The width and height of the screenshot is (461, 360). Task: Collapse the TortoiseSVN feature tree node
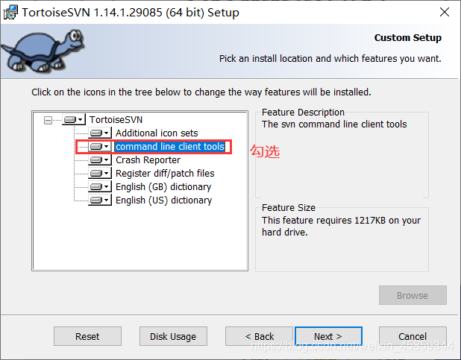[48, 120]
